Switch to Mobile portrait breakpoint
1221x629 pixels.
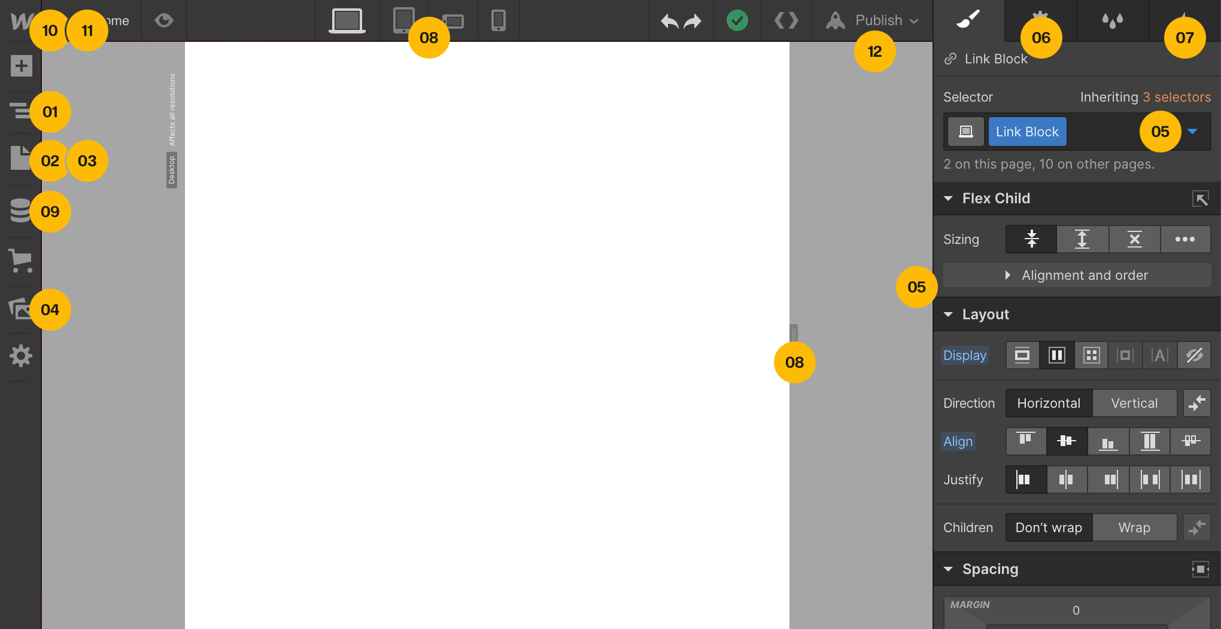coord(498,21)
